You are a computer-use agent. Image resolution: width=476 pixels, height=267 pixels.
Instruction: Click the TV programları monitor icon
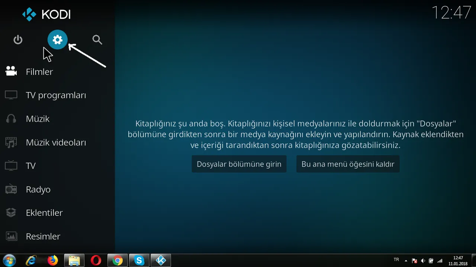click(x=11, y=95)
